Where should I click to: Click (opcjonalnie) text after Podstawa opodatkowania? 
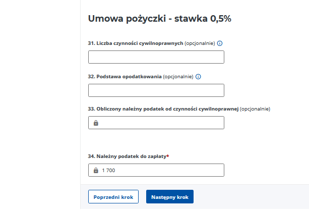coord(178,77)
